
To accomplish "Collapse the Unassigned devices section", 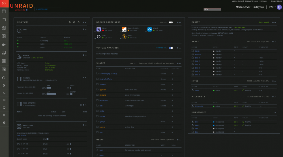I will click(275, 113).
